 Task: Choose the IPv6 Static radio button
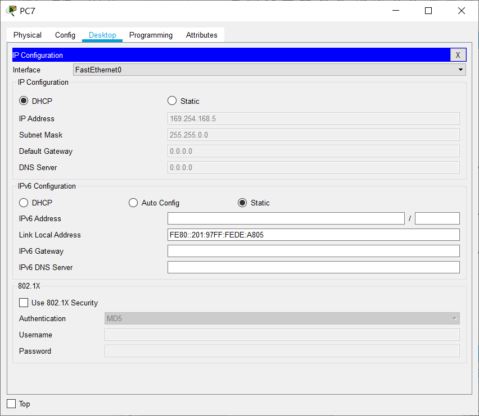click(x=242, y=203)
